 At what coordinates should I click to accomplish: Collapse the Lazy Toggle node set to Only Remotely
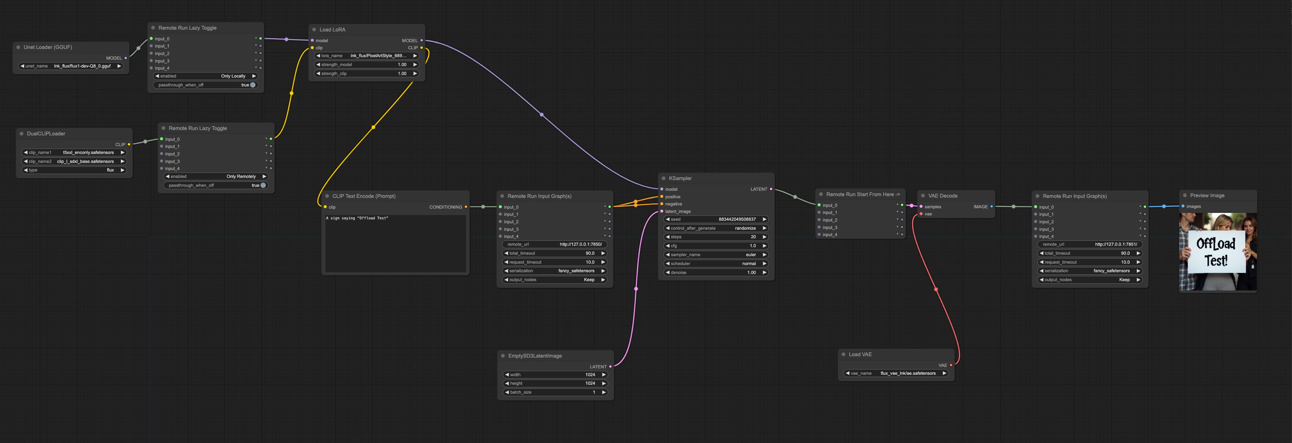(x=163, y=128)
